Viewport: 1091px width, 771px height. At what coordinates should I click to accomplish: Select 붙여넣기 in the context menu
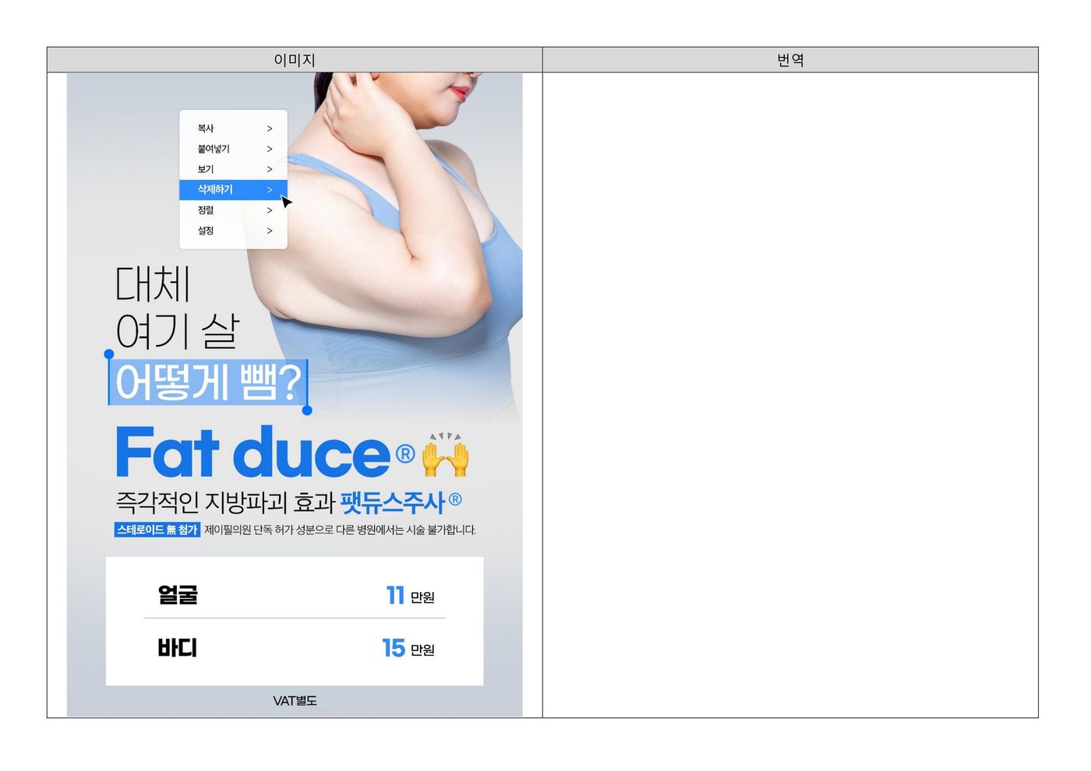click(214, 149)
